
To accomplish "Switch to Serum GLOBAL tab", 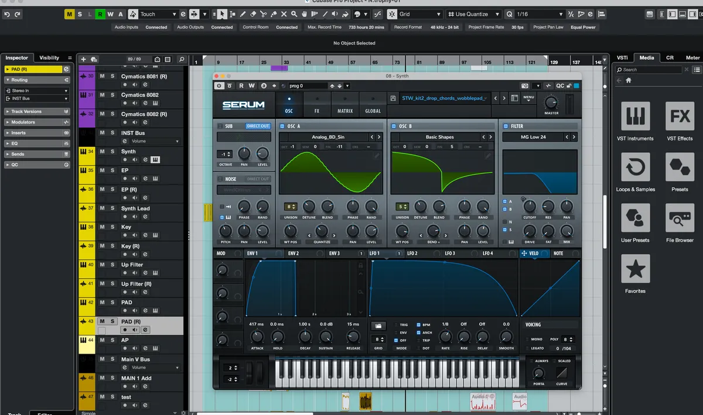I will pos(373,104).
